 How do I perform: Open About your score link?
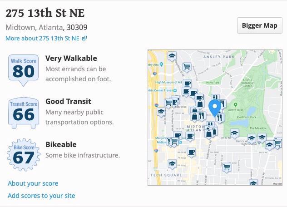(33, 183)
